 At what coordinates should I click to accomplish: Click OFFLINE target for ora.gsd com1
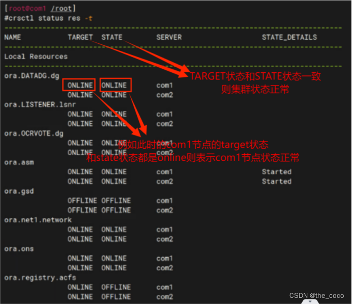point(82,201)
